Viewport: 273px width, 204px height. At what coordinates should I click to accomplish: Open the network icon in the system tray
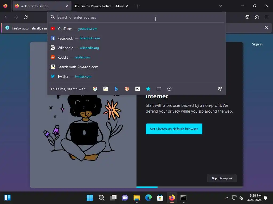click(x=234, y=198)
